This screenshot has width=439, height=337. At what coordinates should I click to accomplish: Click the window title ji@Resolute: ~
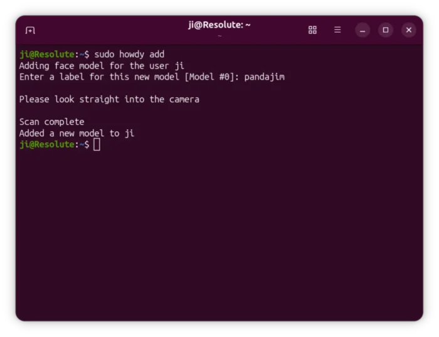[219, 25]
